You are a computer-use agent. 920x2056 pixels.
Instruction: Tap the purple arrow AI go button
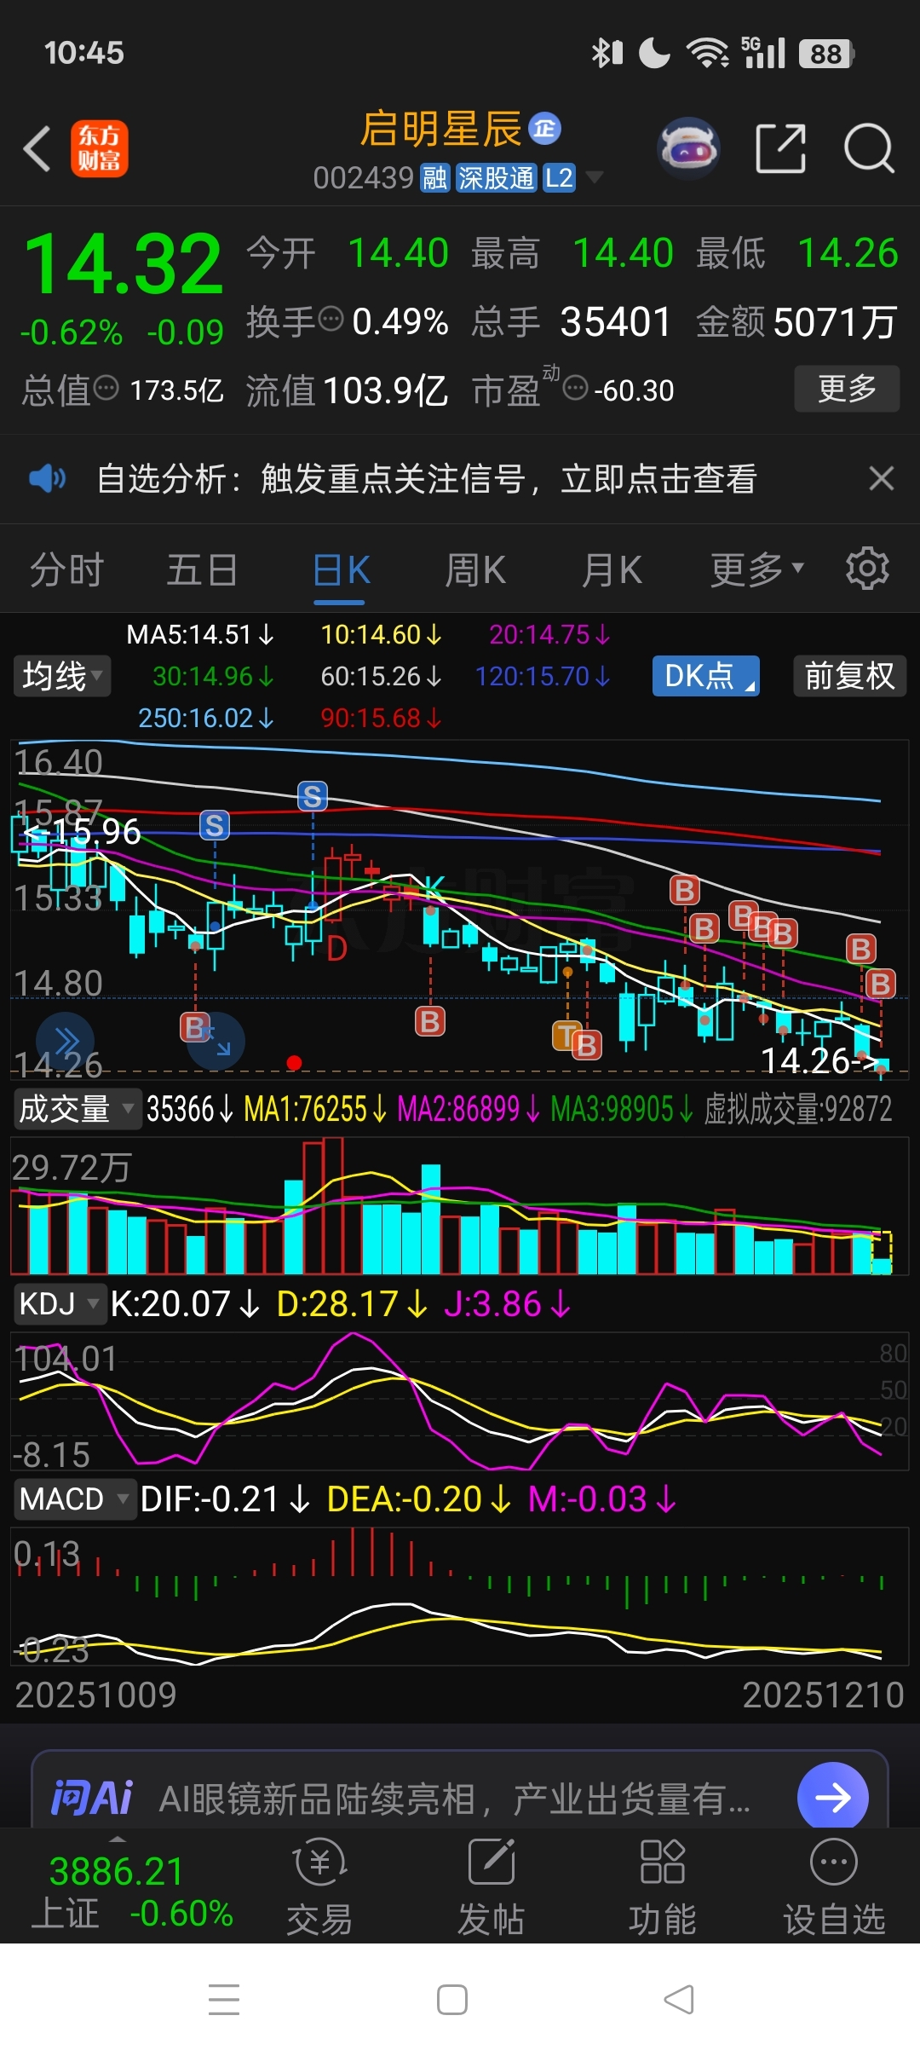[832, 1797]
